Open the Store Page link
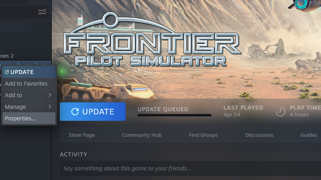 pos(81,135)
